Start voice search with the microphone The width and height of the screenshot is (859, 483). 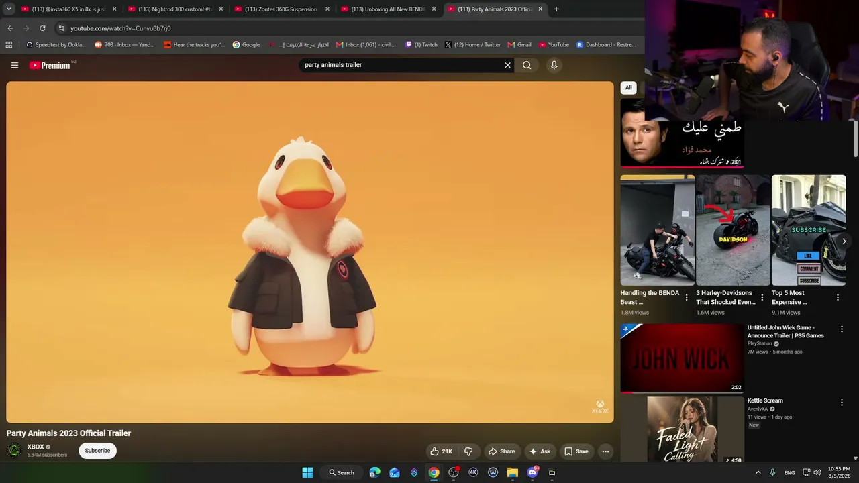554,65
